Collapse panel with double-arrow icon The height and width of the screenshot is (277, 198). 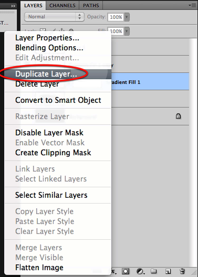pos(13,6)
